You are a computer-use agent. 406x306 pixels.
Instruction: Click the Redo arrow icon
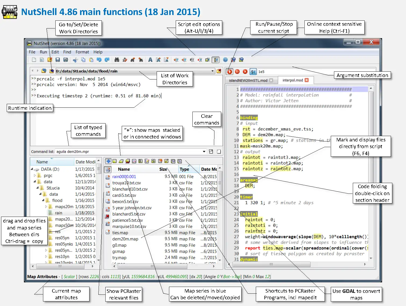(107, 60)
